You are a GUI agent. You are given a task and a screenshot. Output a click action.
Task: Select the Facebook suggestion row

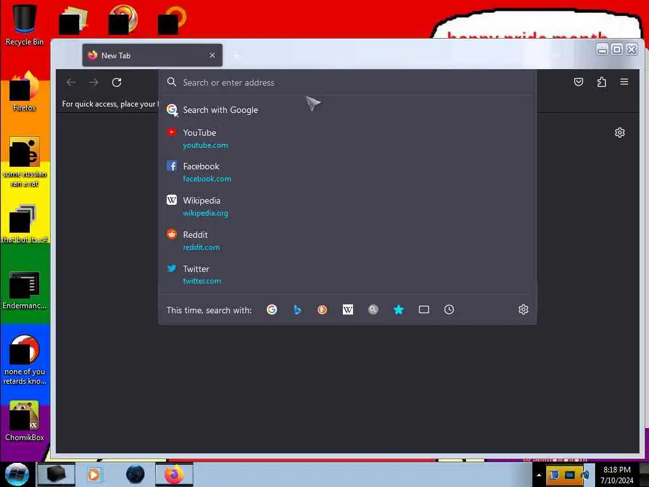coord(348,172)
